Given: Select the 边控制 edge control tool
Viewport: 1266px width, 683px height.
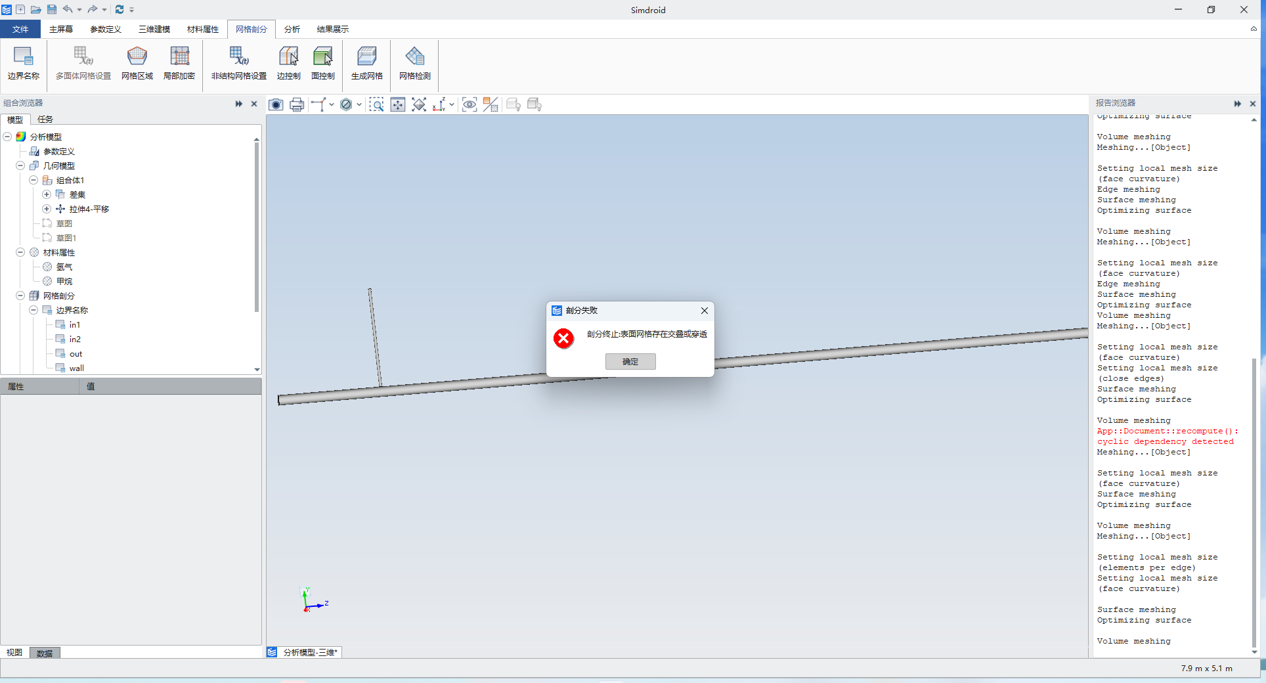Looking at the screenshot, I should pos(289,64).
